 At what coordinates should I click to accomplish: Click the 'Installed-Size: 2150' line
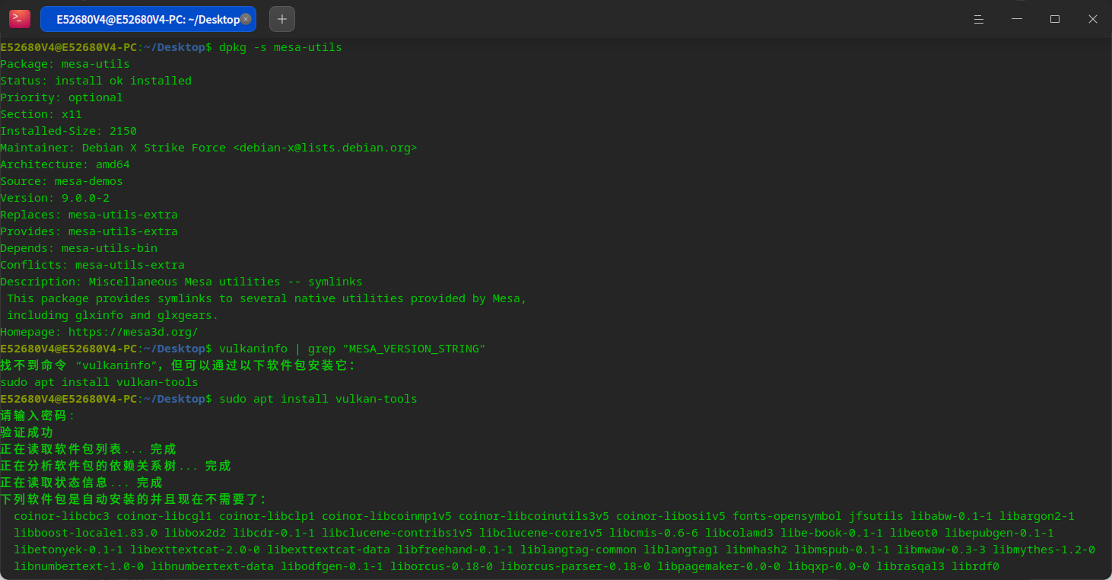point(68,131)
